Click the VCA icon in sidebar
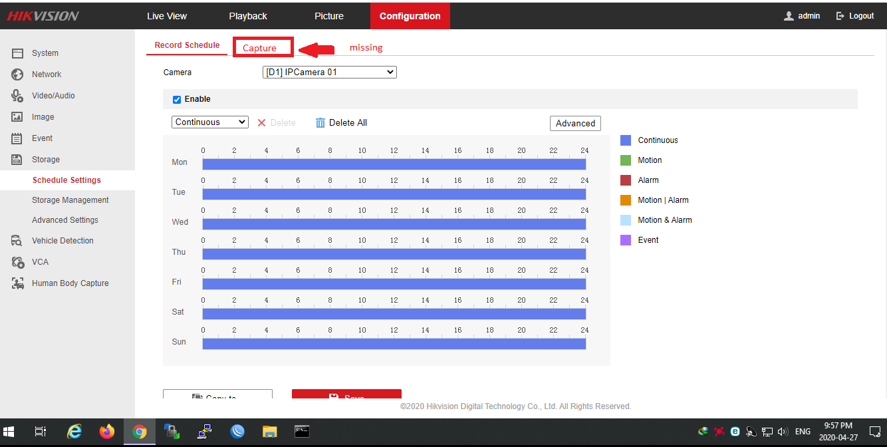887x447 pixels. coord(18,262)
